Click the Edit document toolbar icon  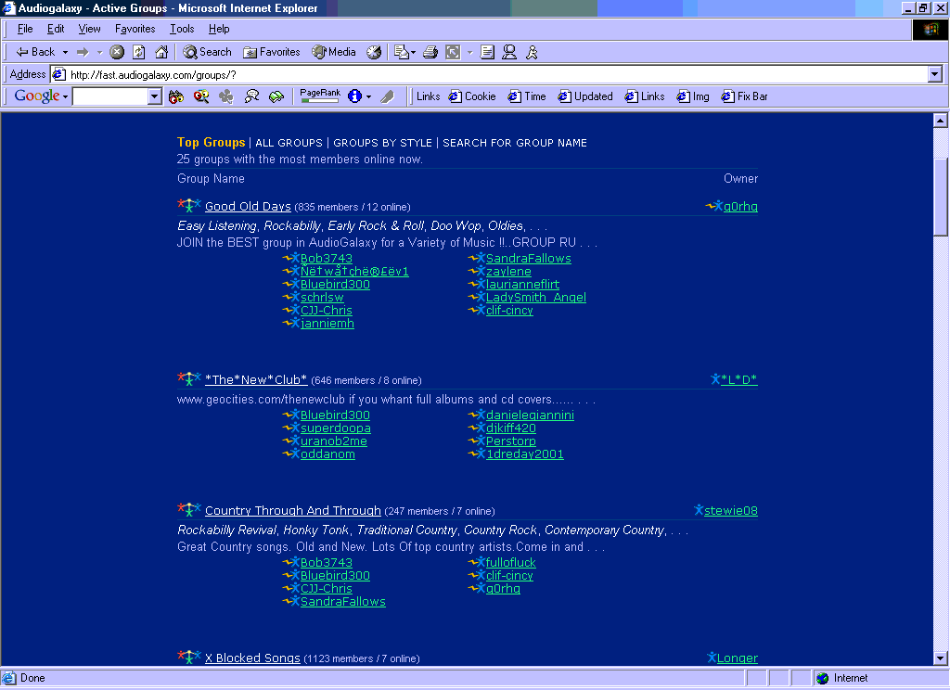coord(487,52)
